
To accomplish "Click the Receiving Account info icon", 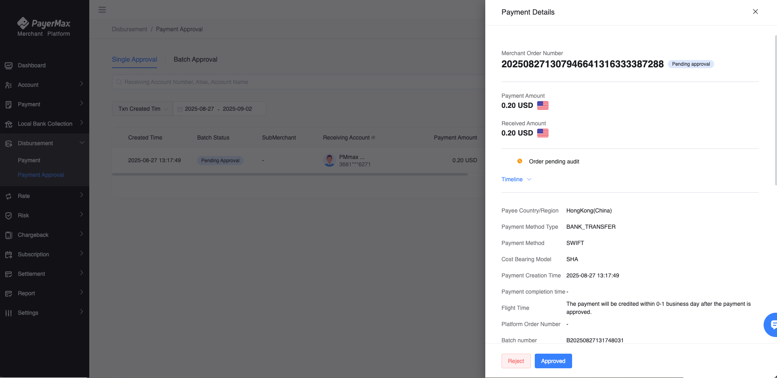I will (x=373, y=137).
